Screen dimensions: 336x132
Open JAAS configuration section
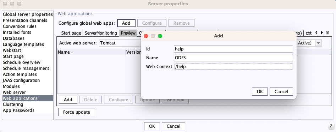tap(28, 80)
